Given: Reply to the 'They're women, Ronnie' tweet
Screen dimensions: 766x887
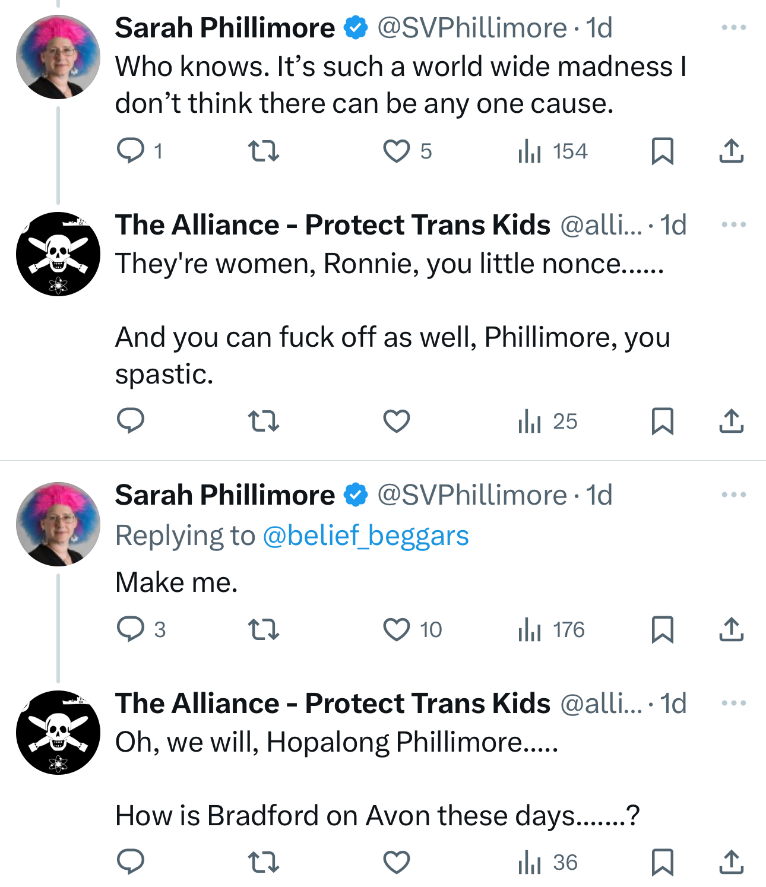Looking at the screenshot, I should [131, 421].
